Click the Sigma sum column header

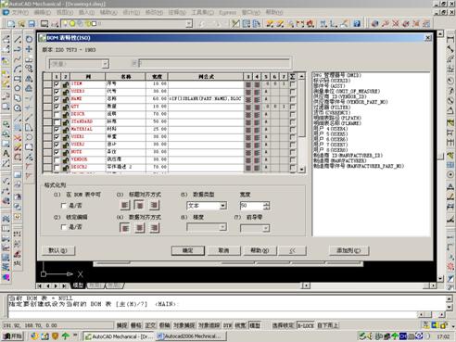[x=292, y=76]
